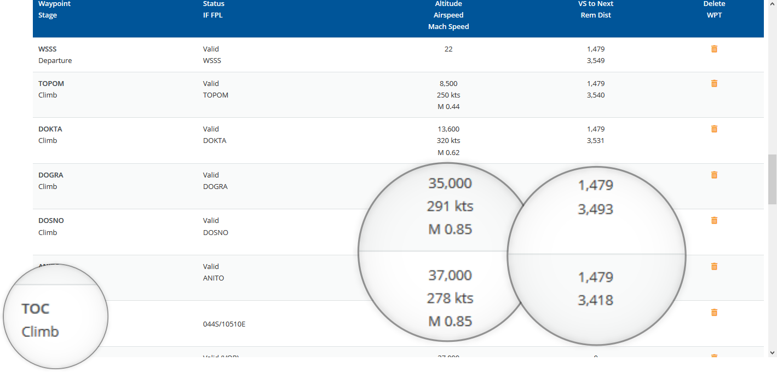
Task: Click the Stage header label
Action: [x=48, y=15]
